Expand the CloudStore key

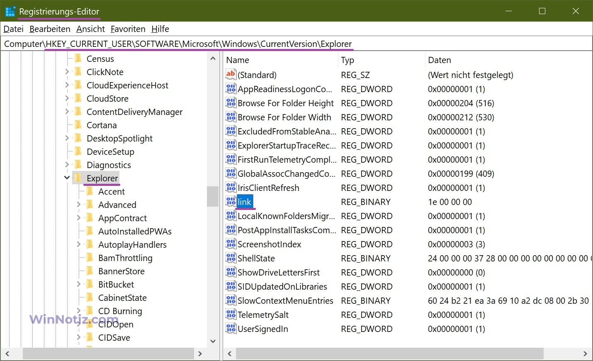(67, 98)
